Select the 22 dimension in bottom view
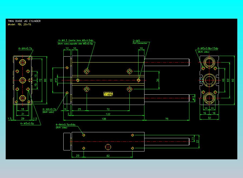Image resolution: width=243 pixels, height=178 pixels. coord(198,141)
